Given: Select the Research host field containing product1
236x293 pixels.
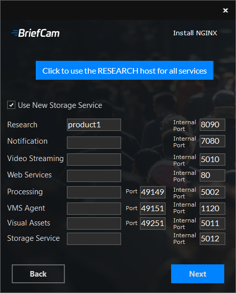Looking at the screenshot, I should coord(94,125).
